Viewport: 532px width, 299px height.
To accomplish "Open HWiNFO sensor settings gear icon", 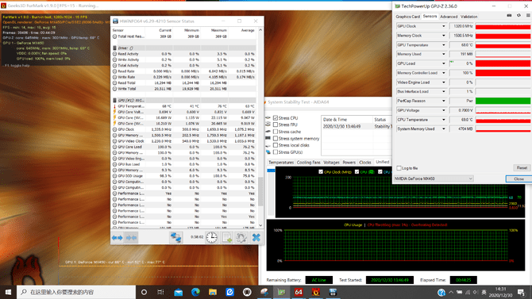I will pyautogui.click(x=241, y=237).
